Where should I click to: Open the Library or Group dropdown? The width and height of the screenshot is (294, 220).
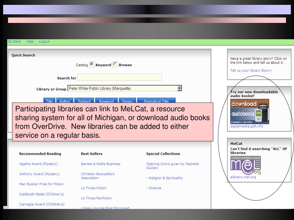[x=125, y=88]
